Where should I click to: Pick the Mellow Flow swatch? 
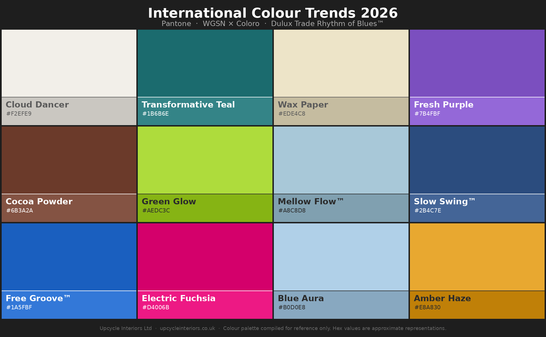341,160
